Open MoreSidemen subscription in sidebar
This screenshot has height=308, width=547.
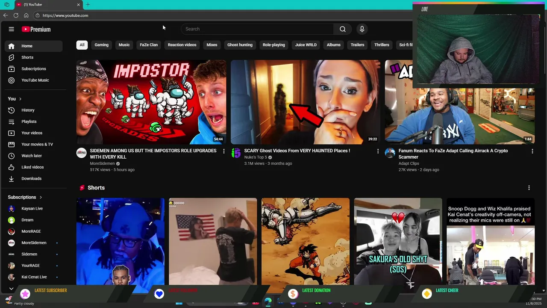(34, 243)
